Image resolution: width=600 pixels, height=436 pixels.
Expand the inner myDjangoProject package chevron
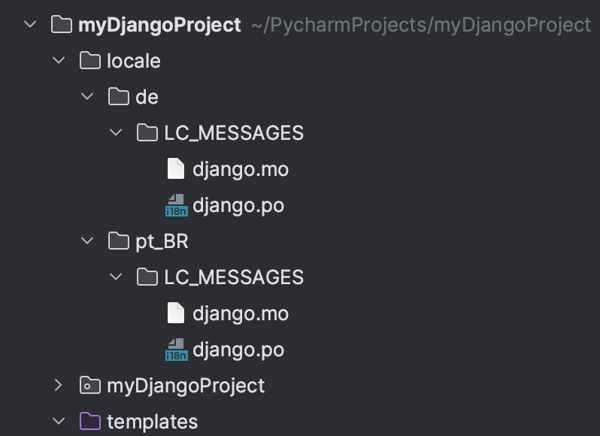(x=58, y=385)
